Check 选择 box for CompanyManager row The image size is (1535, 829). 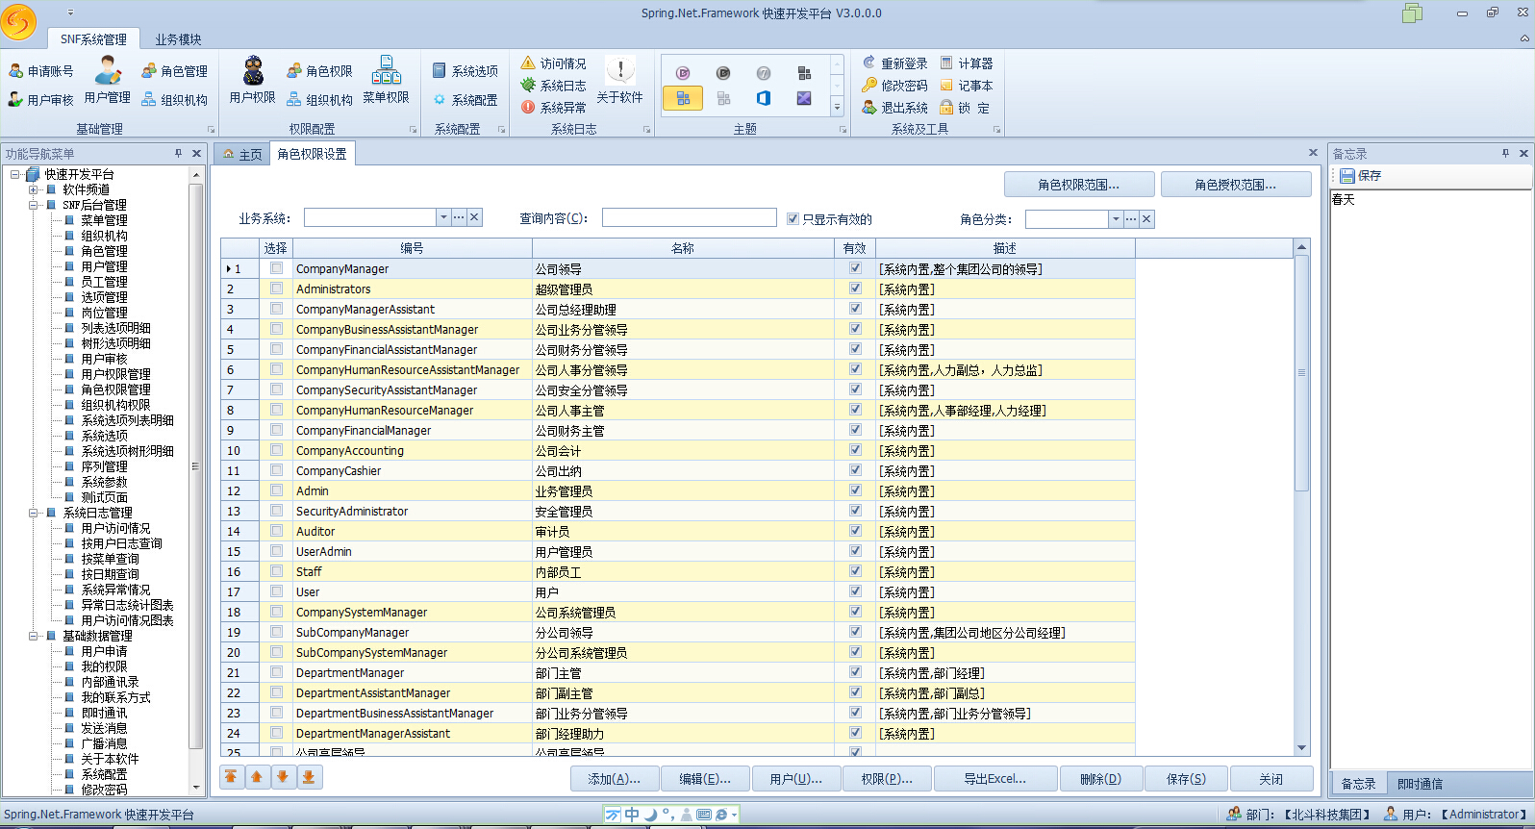(x=276, y=268)
